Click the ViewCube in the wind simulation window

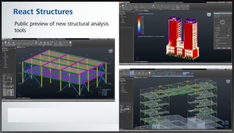point(209,15)
